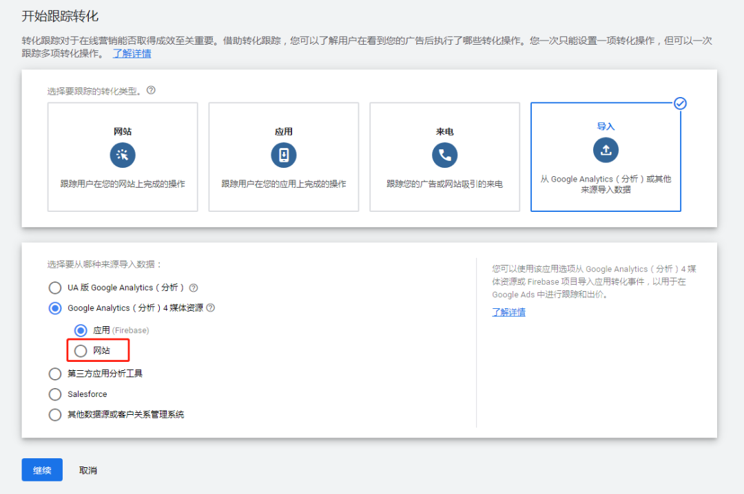This screenshot has width=744, height=494.
Task: Click the app phone download icon
Action: [x=284, y=155]
